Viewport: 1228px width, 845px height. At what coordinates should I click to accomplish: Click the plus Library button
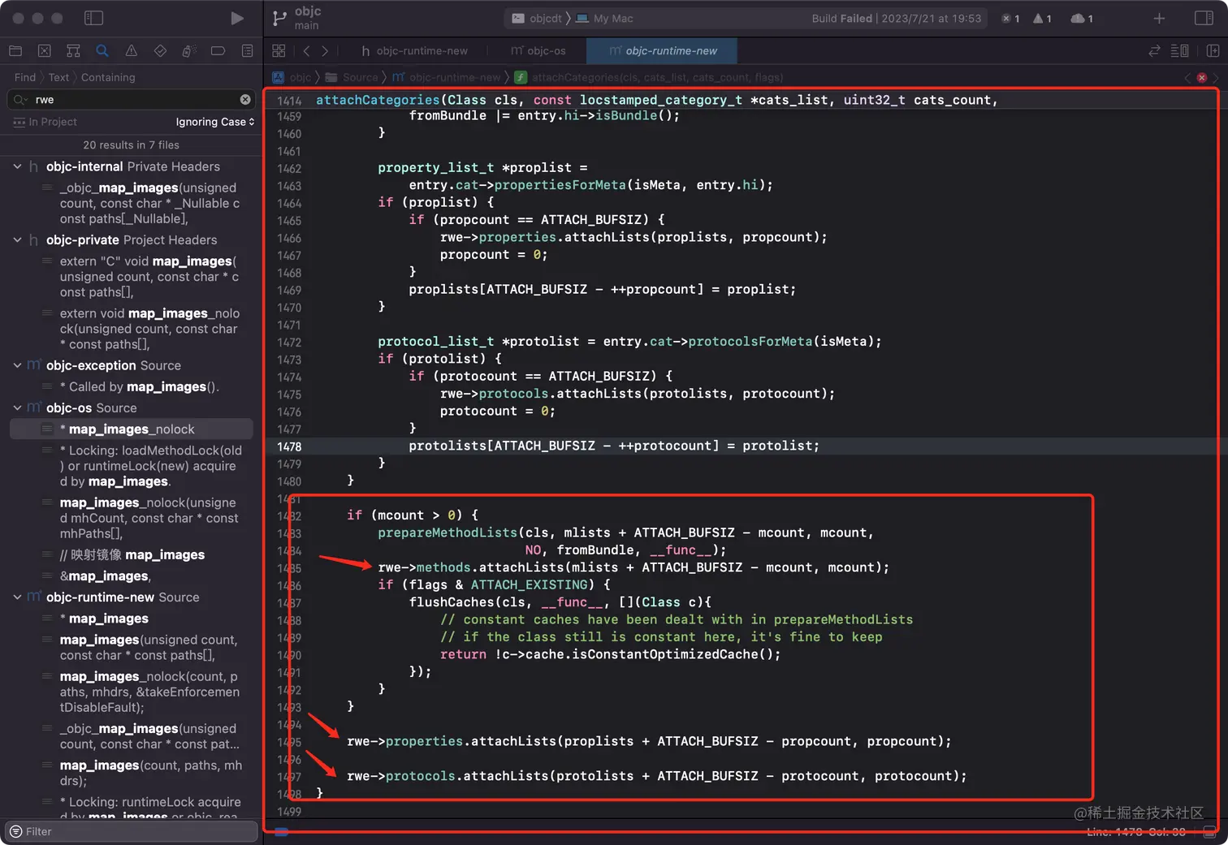[x=1159, y=18]
